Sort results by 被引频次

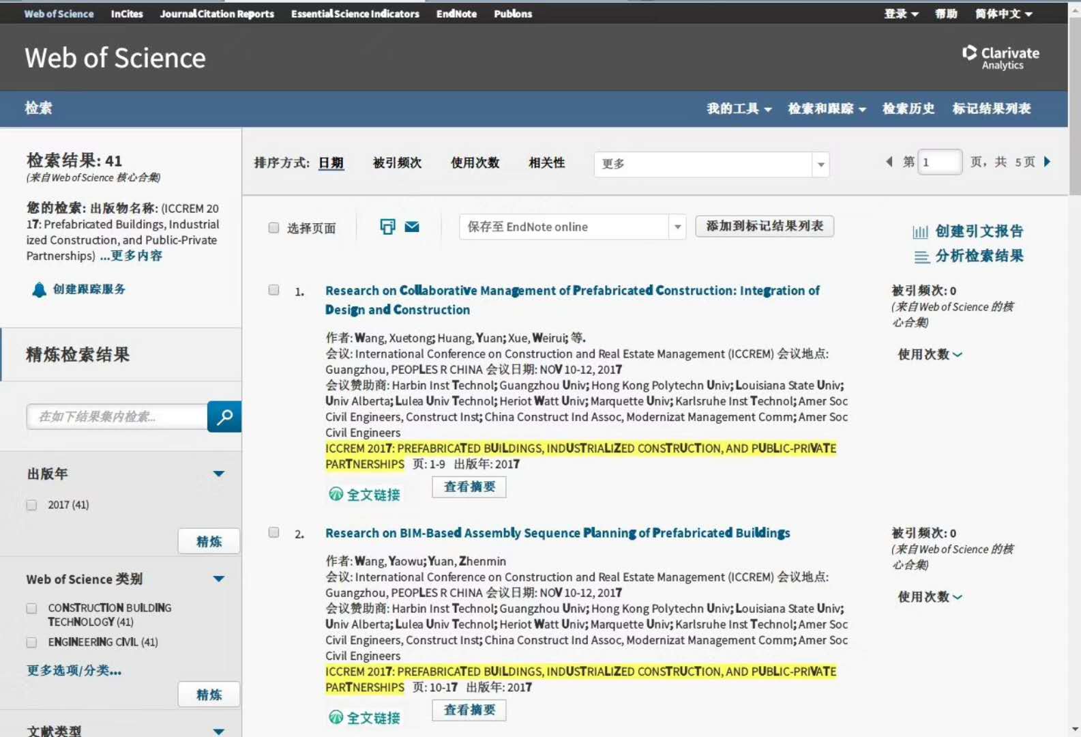(397, 162)
